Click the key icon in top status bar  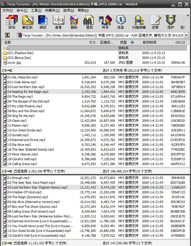(x=10, y=70)
